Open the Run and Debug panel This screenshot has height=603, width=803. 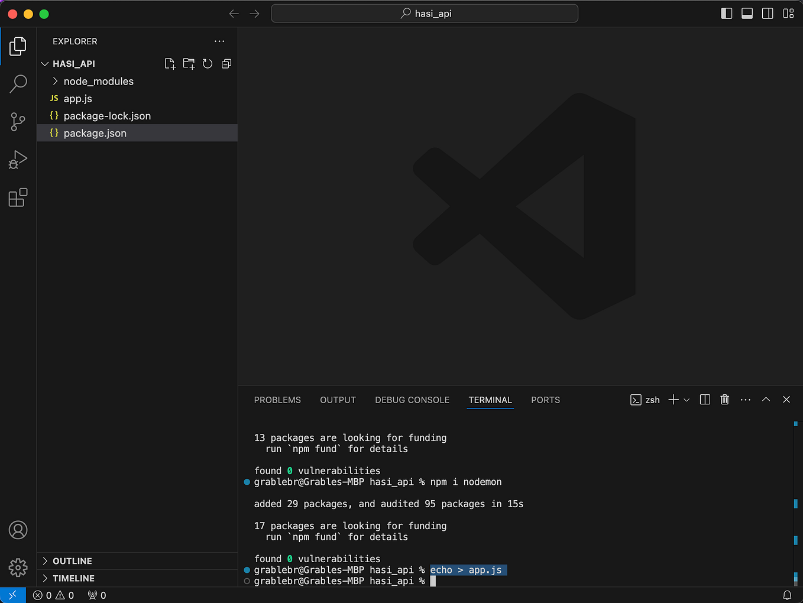tap(18, 159)
